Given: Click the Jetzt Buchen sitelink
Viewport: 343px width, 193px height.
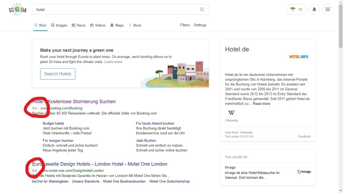Looking at the screenshot, I should tap(146, 141).
